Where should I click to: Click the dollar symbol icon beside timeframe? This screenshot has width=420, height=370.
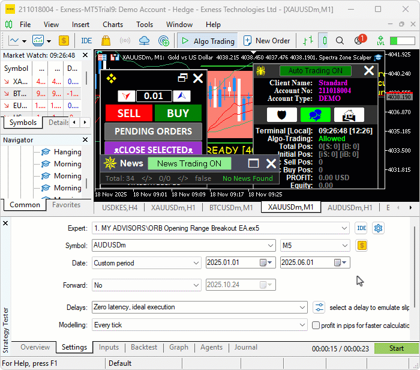pos(362,245)
